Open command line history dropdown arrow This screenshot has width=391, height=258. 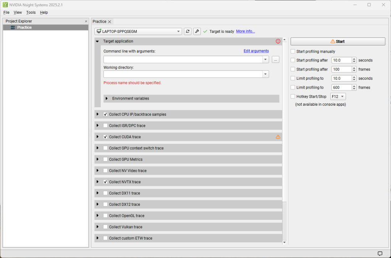(266, 60)
